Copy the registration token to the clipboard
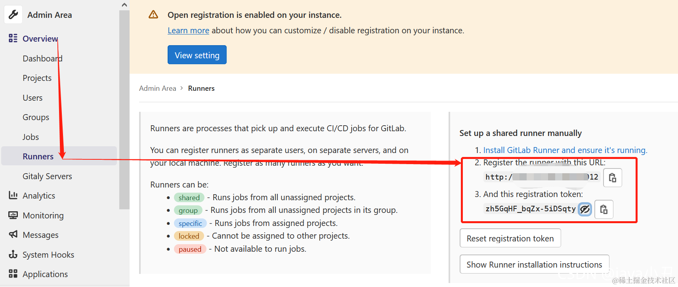This screenshot has width=678, height=287. click(604, 209)
